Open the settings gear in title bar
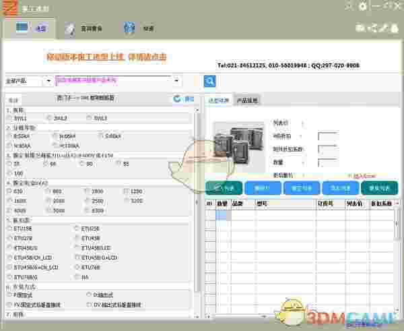Image resolution: width=404 pixels, height=331 pixels. (363, 6)
